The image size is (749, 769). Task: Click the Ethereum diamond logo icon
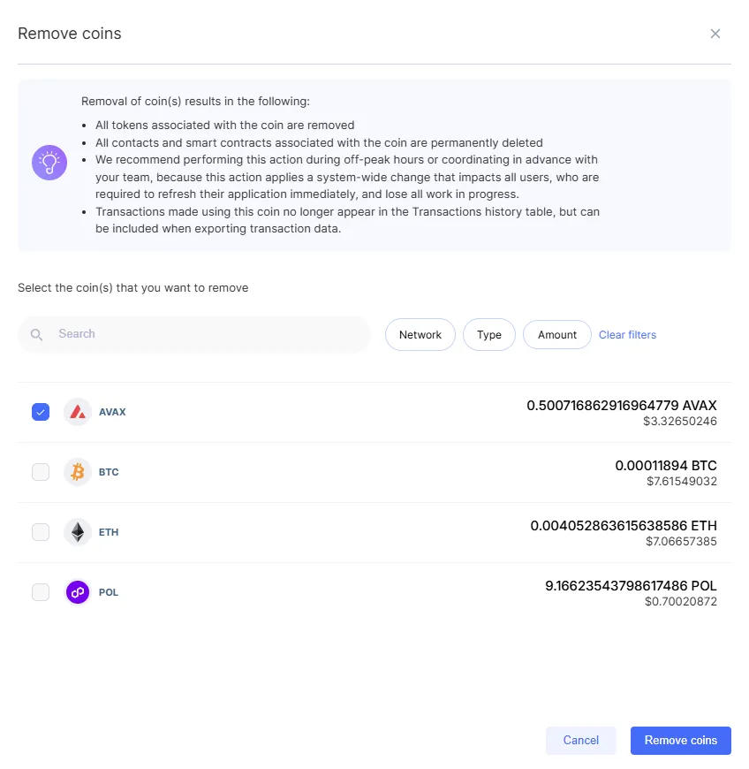tap(78, 532)
